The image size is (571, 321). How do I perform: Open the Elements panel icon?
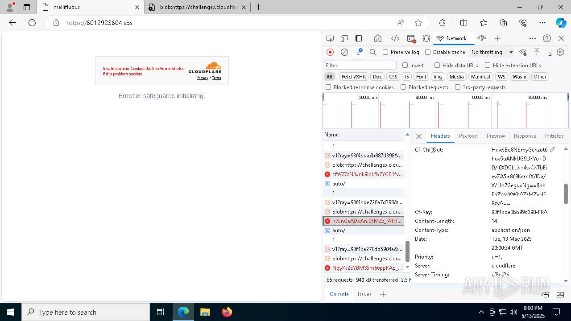click(x=395, y=38)
